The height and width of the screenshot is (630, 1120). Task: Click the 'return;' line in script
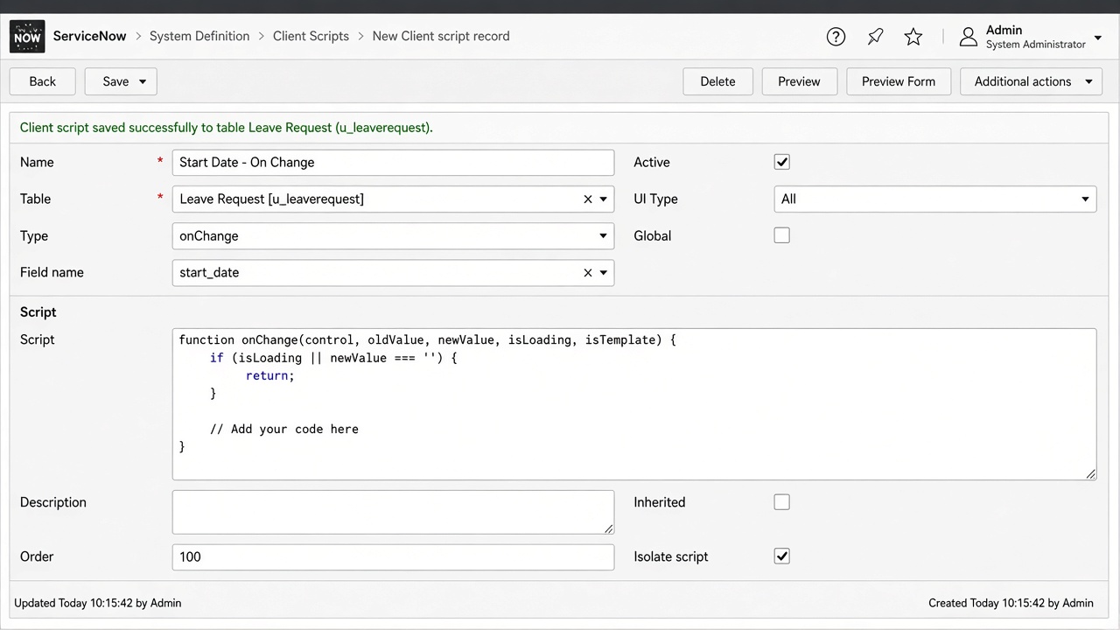tap(270, 375)
